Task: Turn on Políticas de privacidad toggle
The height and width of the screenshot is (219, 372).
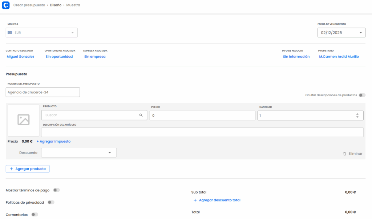Action: tap(51, 202)
